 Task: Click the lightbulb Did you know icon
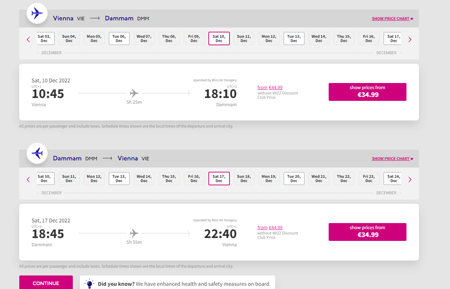point(89,284)
